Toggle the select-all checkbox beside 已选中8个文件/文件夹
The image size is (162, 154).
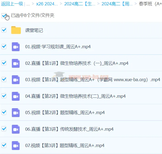click(x=4, y=16)
